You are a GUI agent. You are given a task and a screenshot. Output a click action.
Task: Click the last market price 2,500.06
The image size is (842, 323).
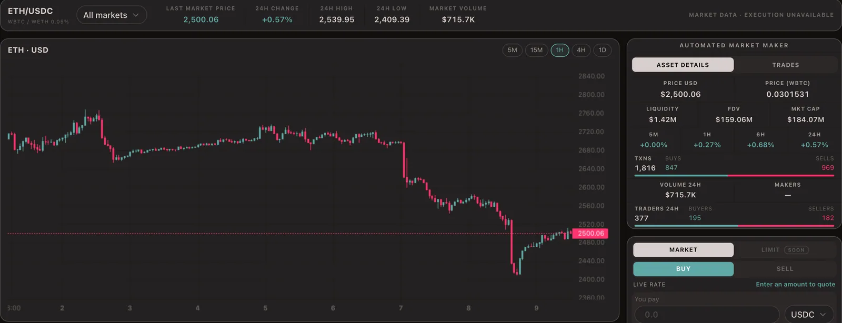click(x=201, y=19)
